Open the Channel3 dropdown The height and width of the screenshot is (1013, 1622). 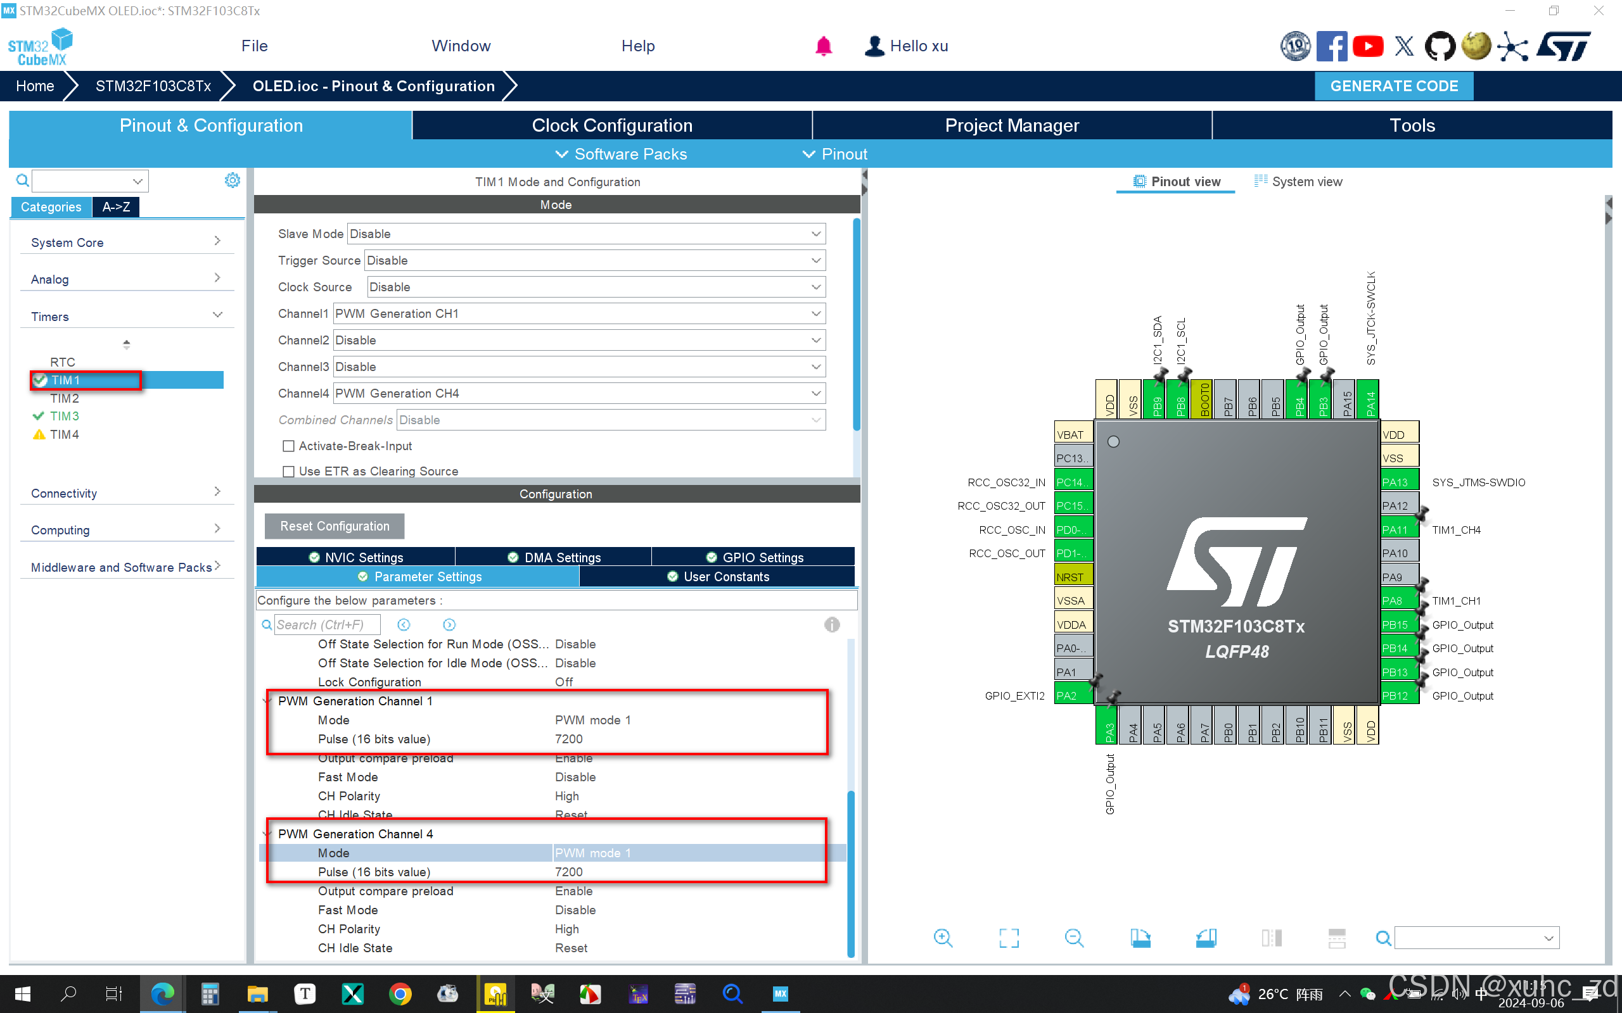tap(579, 367)
